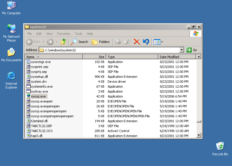The image size is (232, 166).
Task: Open the Views dropdown arrow
Action: click(x=162, y=42)
